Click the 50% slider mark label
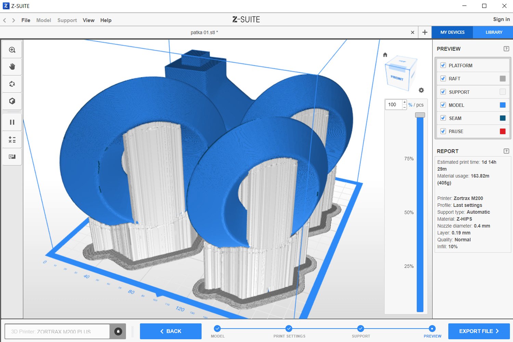 click(x=409, y=212)
